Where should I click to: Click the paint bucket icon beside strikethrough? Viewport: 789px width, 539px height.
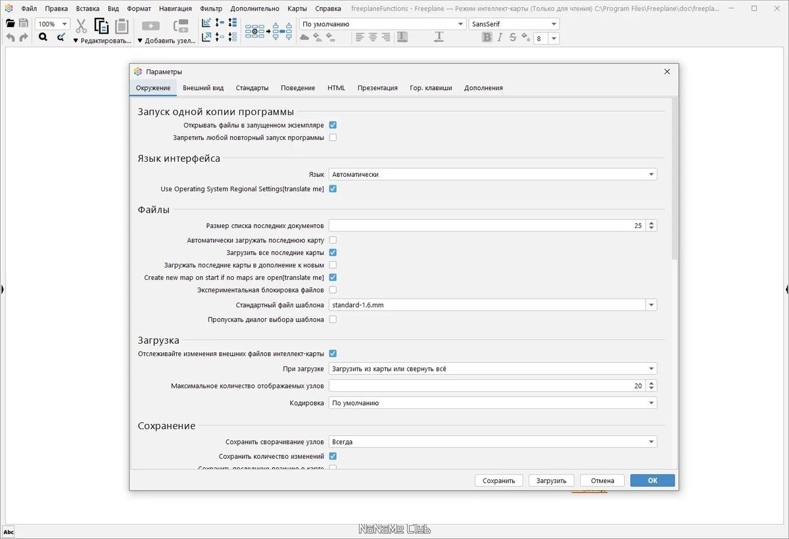point(525,37)
